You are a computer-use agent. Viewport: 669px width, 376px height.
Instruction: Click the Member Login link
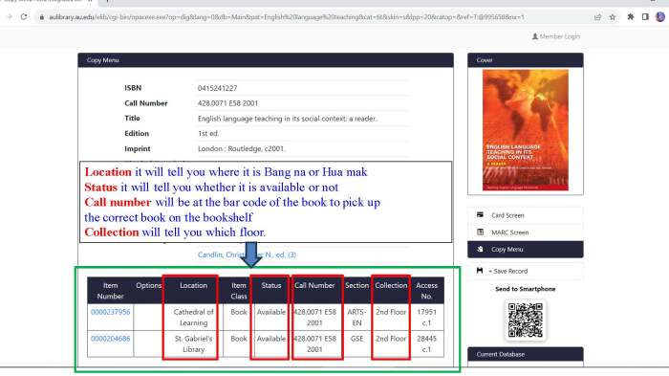[x=556, y=36]
